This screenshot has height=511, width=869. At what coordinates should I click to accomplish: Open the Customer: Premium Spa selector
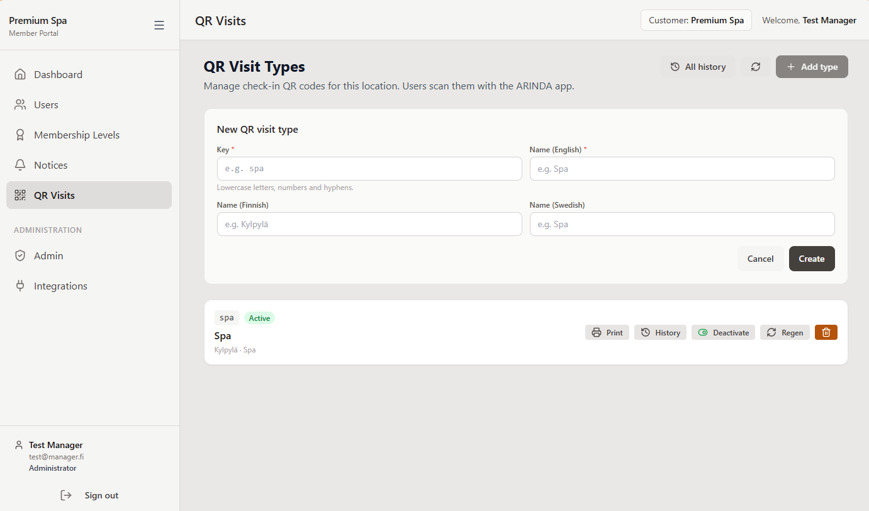tap(696, 20)
